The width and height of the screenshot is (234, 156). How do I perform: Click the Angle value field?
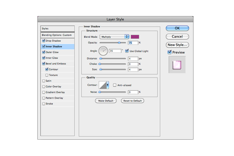coord(115,51)
